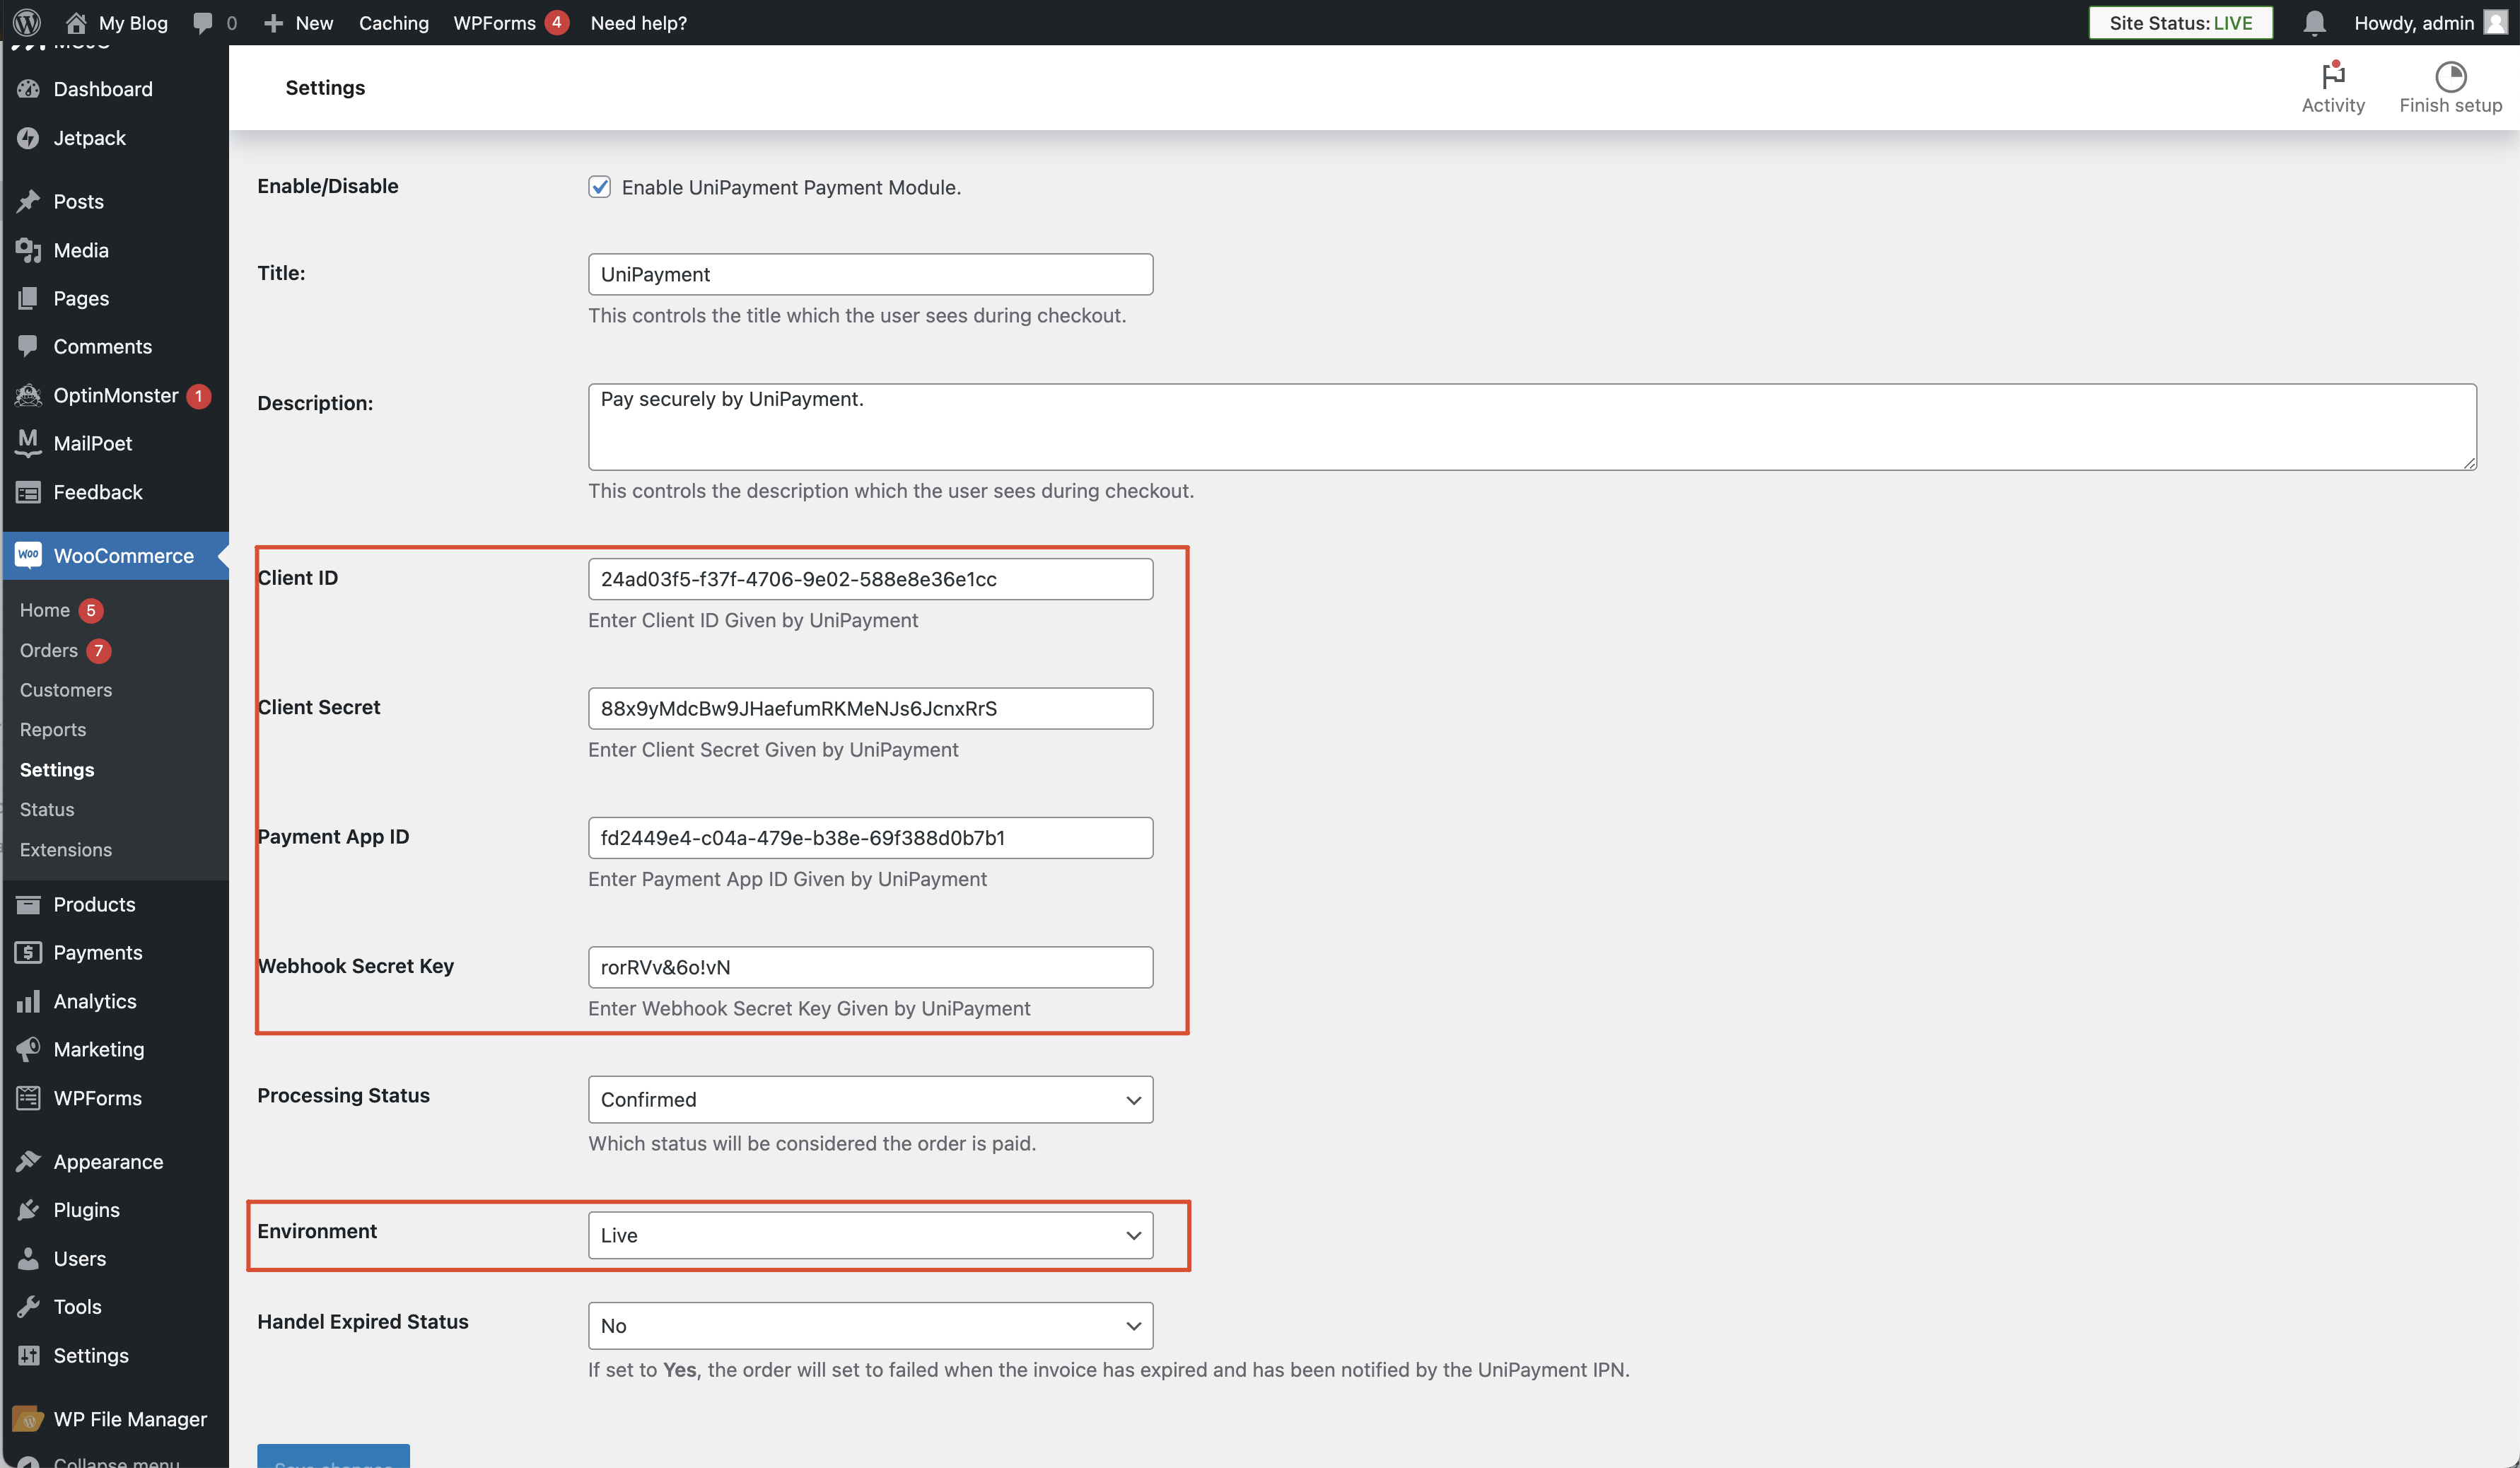Open Tools wrench icon

28,1307
